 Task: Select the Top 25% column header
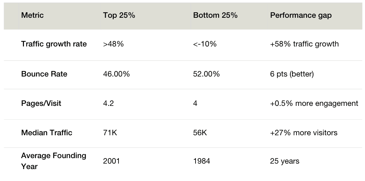tap(119, 15)
